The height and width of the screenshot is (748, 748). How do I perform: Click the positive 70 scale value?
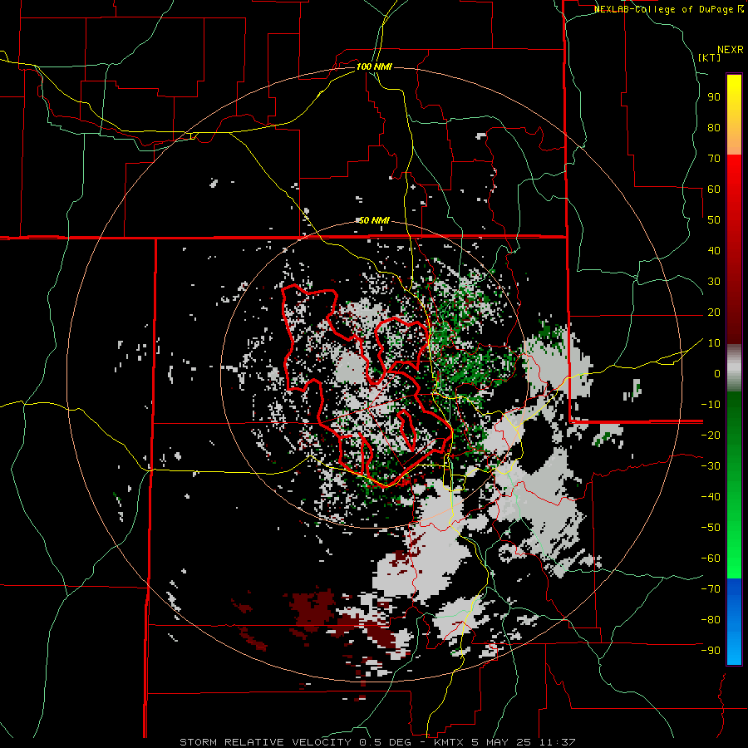click(714, 159)
